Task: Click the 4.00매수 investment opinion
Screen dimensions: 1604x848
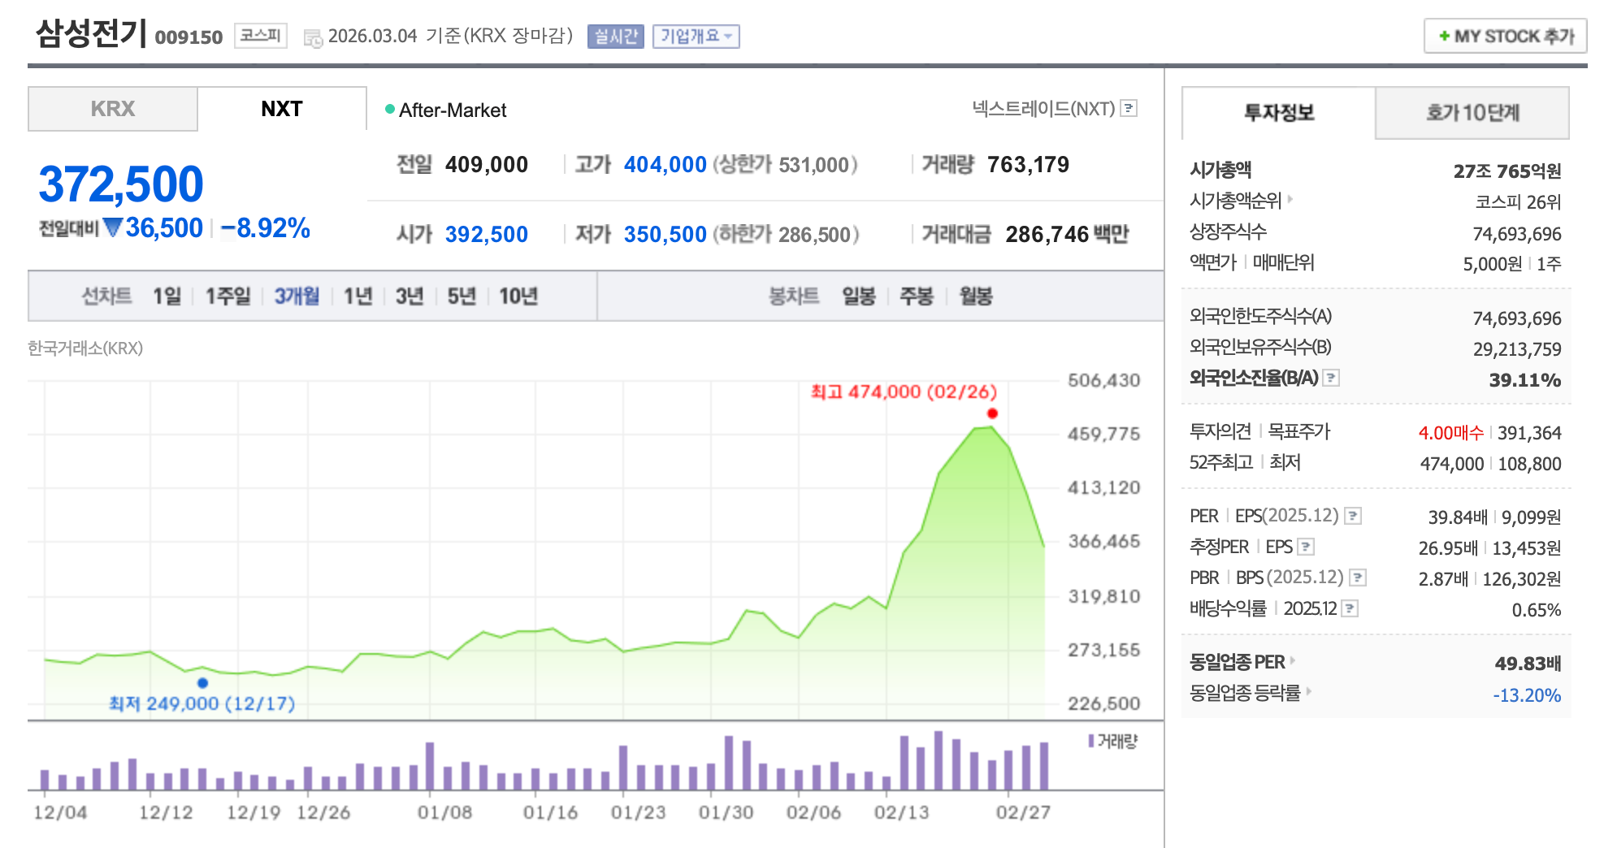Action: point(1451,433)
